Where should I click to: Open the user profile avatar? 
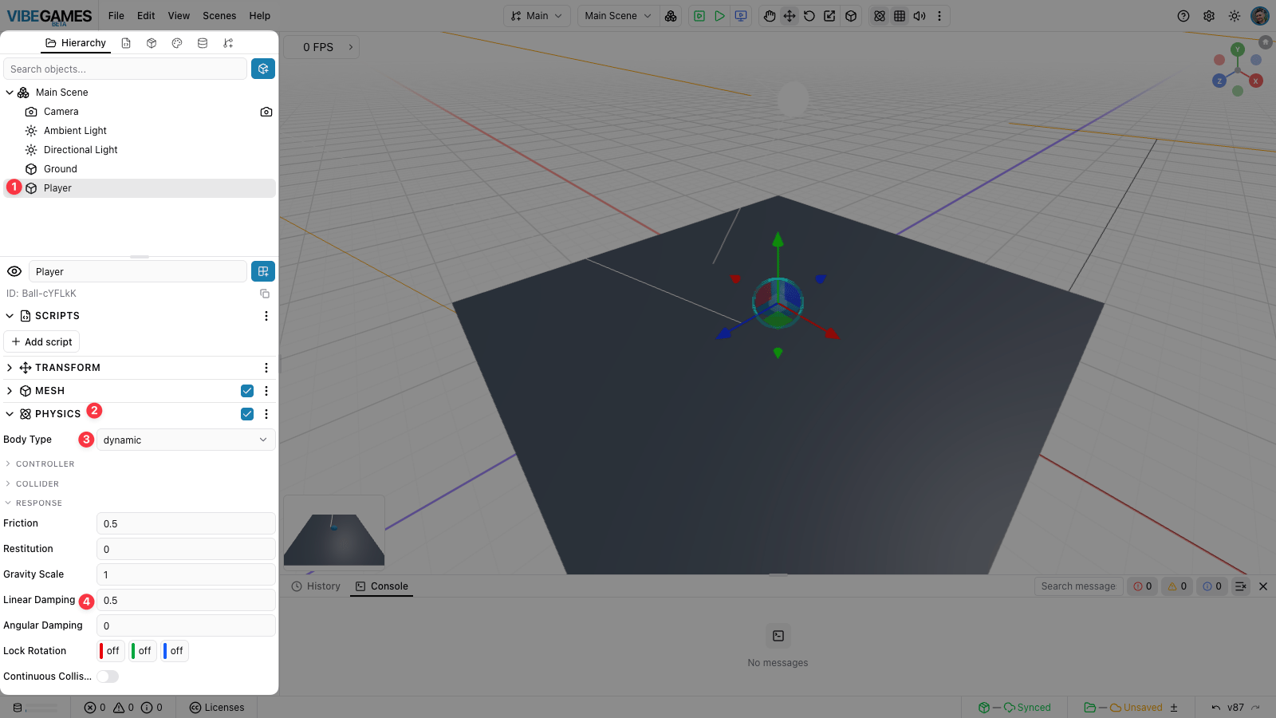(1260, 16)
